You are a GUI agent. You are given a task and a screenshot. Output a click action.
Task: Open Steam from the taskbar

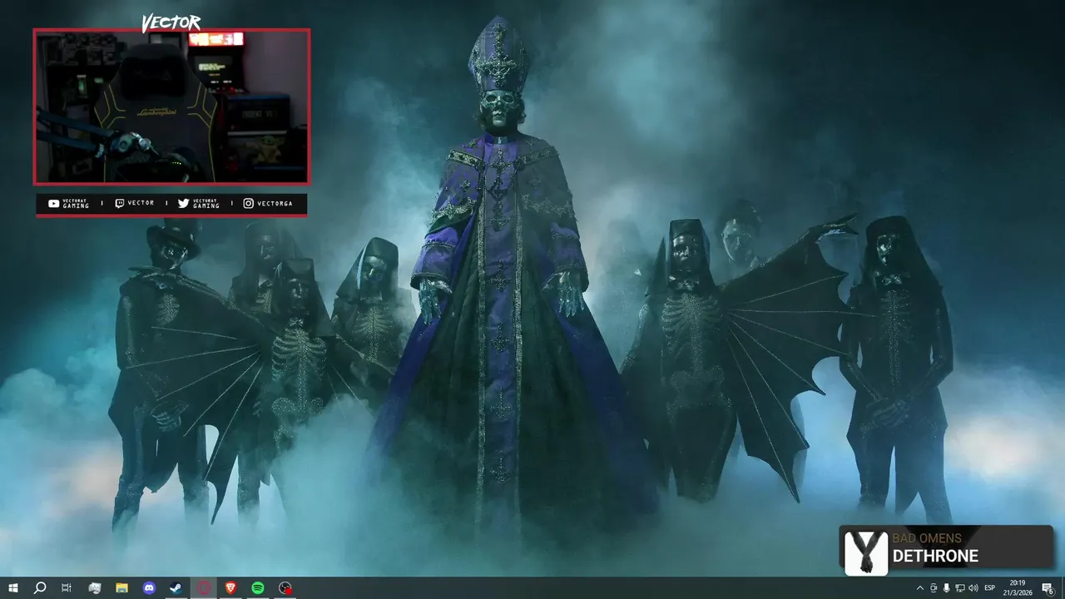[x=176, y=588]
